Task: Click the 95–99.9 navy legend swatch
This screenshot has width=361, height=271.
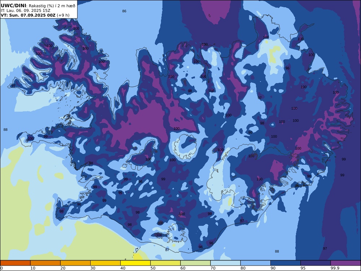Action: coord(316,263)
